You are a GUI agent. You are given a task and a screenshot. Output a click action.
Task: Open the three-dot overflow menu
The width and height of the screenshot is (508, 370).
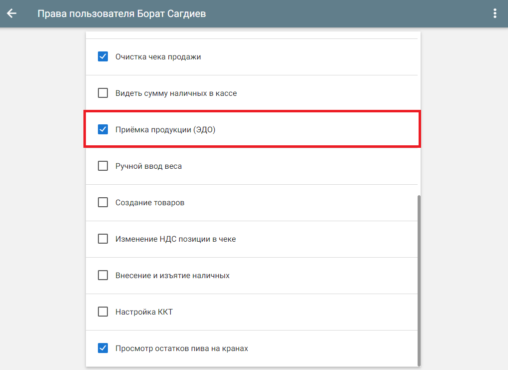[495, 13]
